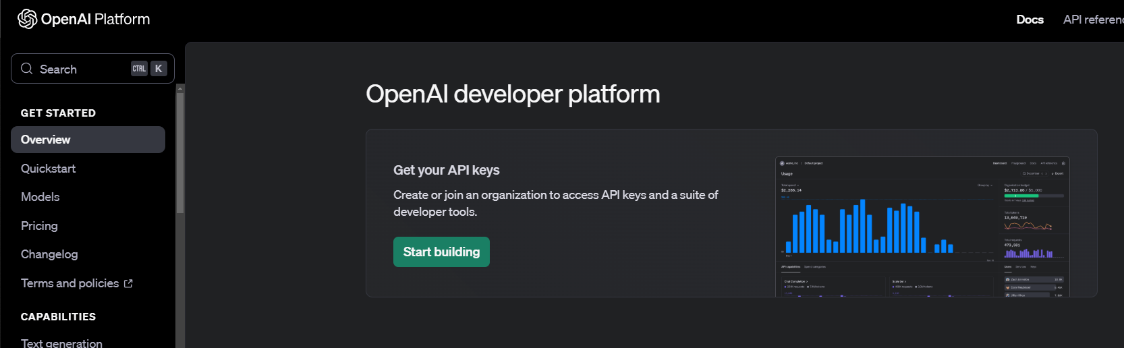The width and height of the screenshot is (1124, 348).
Task: Click the 'OpenAI developer platform' heading
Action: point(513,94)
